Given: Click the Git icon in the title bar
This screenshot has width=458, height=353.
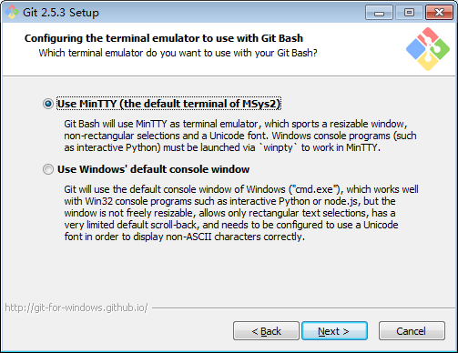Looking at the screenshot, I should pos(12,13).
